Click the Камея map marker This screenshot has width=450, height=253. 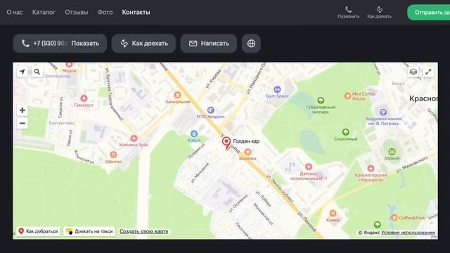[x=333, y=213]
